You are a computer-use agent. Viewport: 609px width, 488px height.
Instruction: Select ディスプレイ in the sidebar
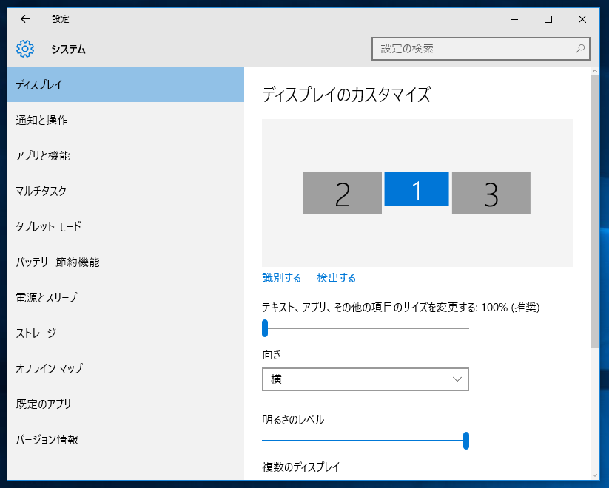click(x=126, y=84)
